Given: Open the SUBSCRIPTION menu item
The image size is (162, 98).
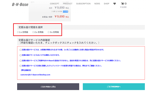Looking at the screenshot, I should coord(83,4).
